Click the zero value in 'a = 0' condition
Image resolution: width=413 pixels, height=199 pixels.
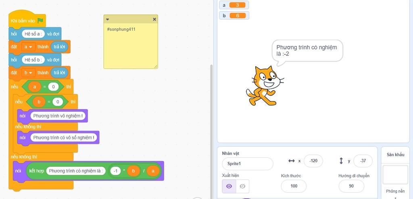54,87
